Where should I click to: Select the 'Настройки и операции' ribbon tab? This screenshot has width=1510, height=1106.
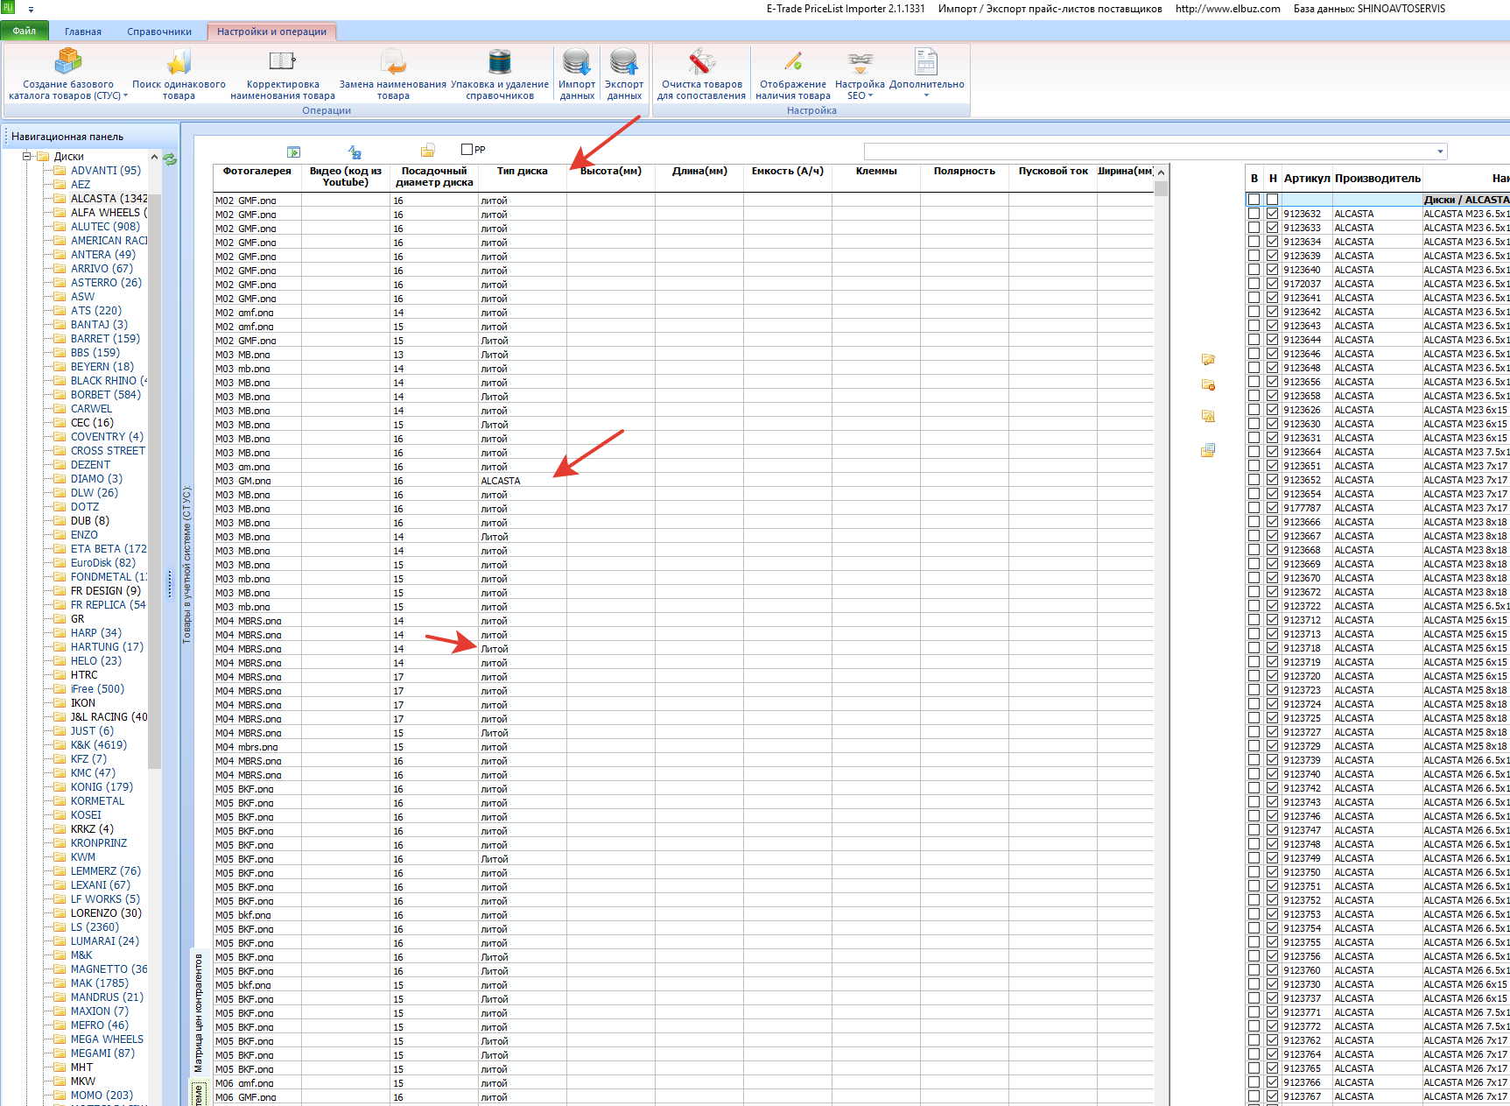coord(271,32)
